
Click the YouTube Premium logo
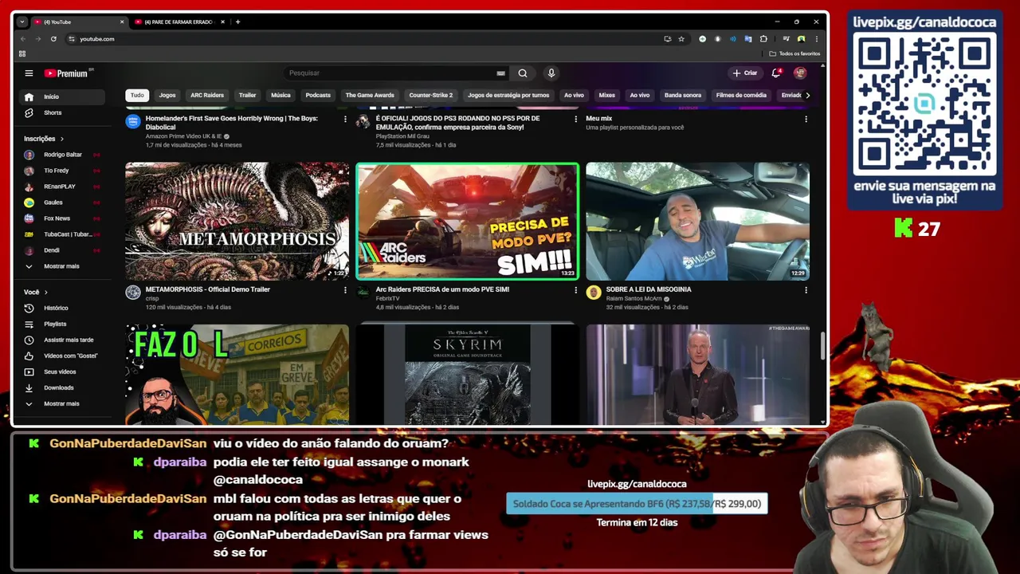(x=66, y=73)
